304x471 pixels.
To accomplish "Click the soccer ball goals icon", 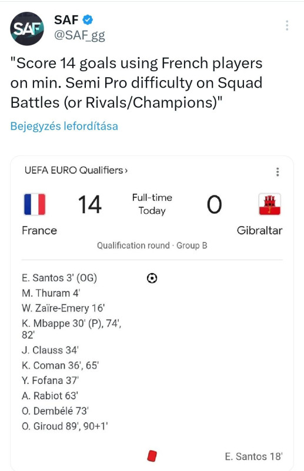I will coord(152,278).
